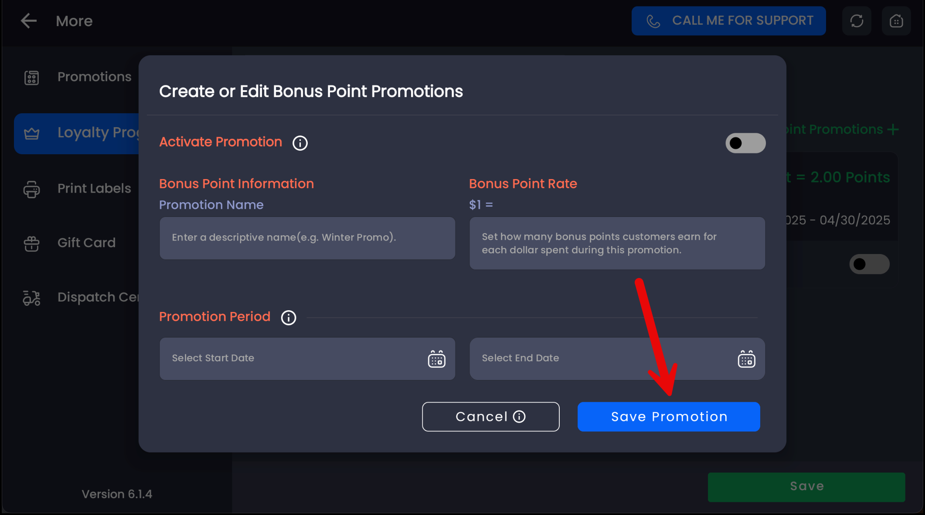Click the Print Labels printer icon
Viewport: 925px width, 515px height.
tap(31, 189)
